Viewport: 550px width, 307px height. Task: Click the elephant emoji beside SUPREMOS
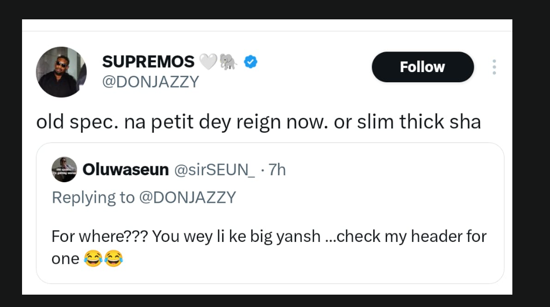tap(228, 62)
